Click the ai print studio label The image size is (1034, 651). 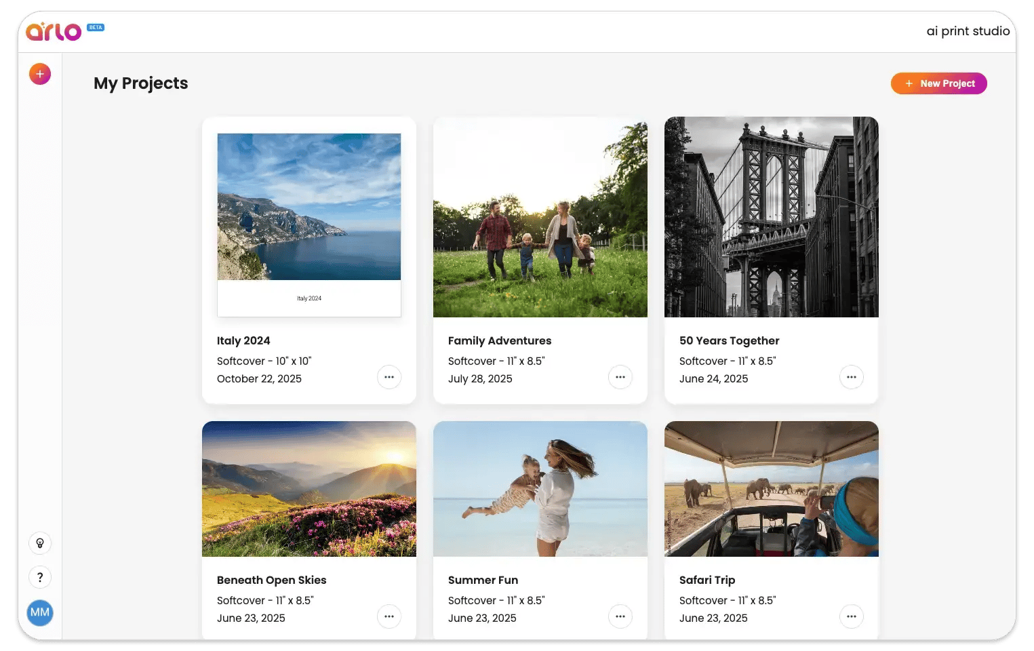pos(968,31)
